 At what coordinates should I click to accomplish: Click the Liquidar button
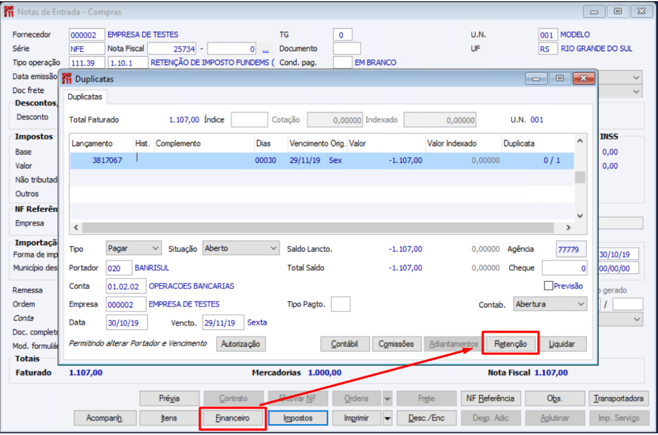[561, 344]
